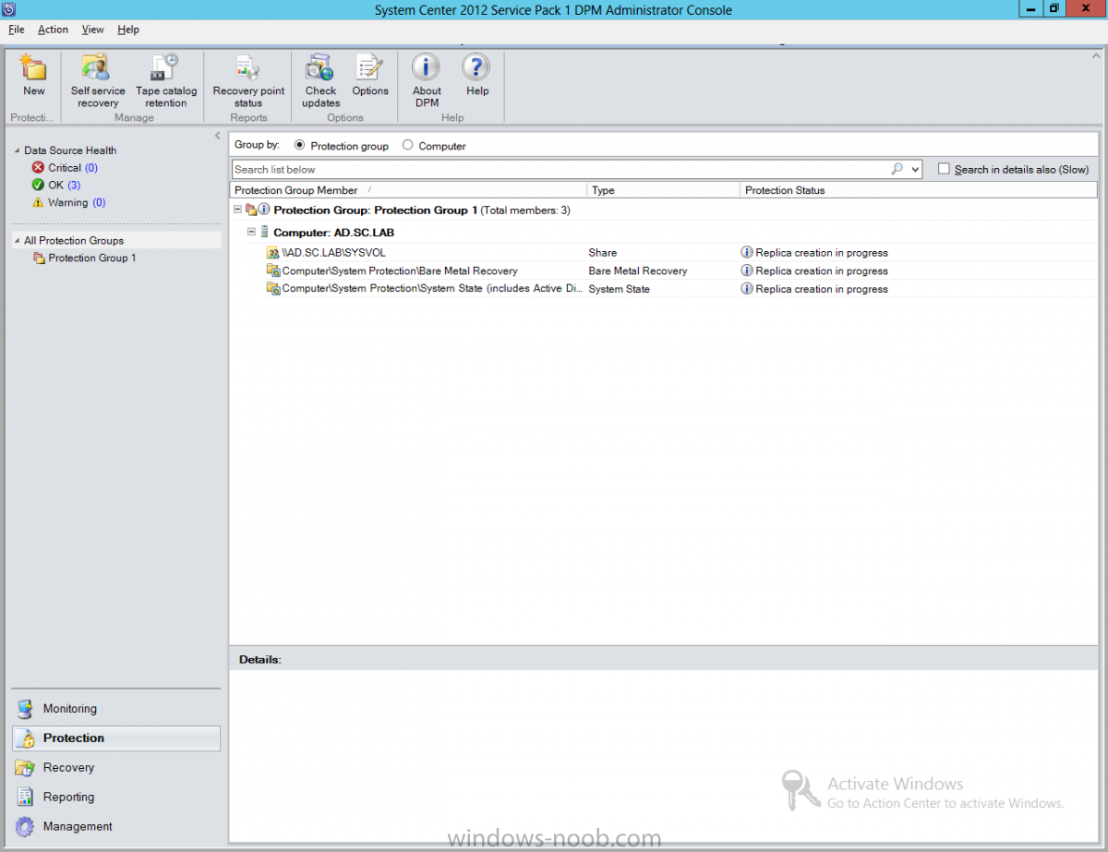
Task: Click the AD.SC.LAB computer server icon
Action: coord(265,232)
